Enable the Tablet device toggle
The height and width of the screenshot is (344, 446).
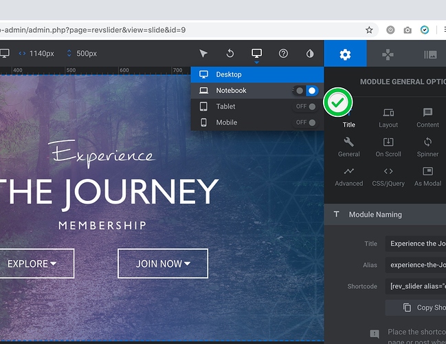[306, 107]
